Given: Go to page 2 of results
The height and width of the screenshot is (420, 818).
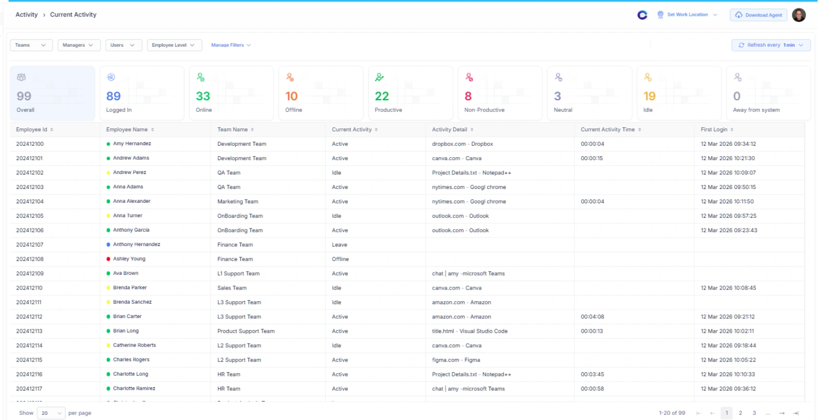Looking at the screenshot, I should (740, 413).
